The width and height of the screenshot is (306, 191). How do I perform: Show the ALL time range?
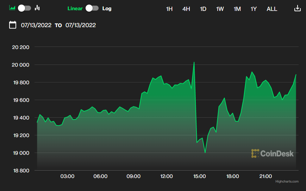(272, 9)
